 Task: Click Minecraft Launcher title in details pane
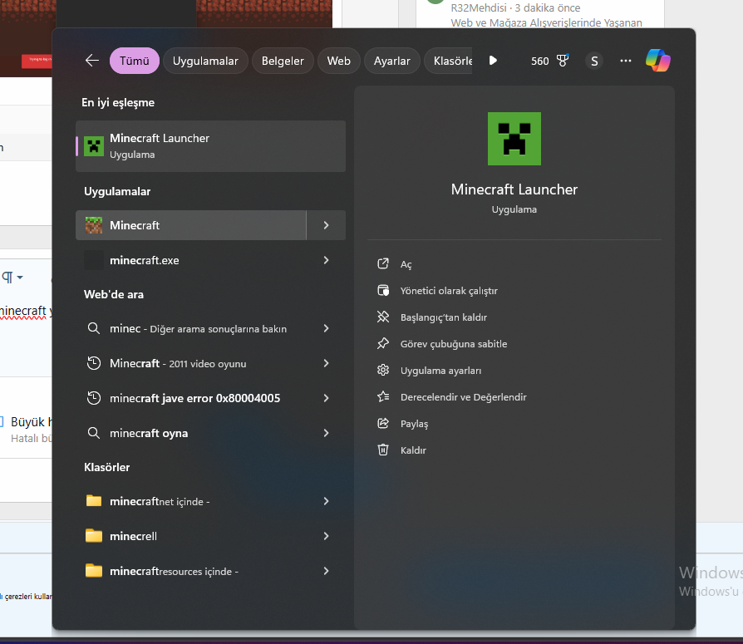point(514,189)
